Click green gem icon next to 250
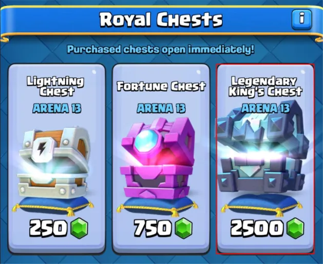 [x=79, y=229]
